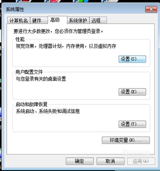Viewport: 160px width, 171px height.
Task: Click the grayed 应用(A) apply button
Action: 141,161
